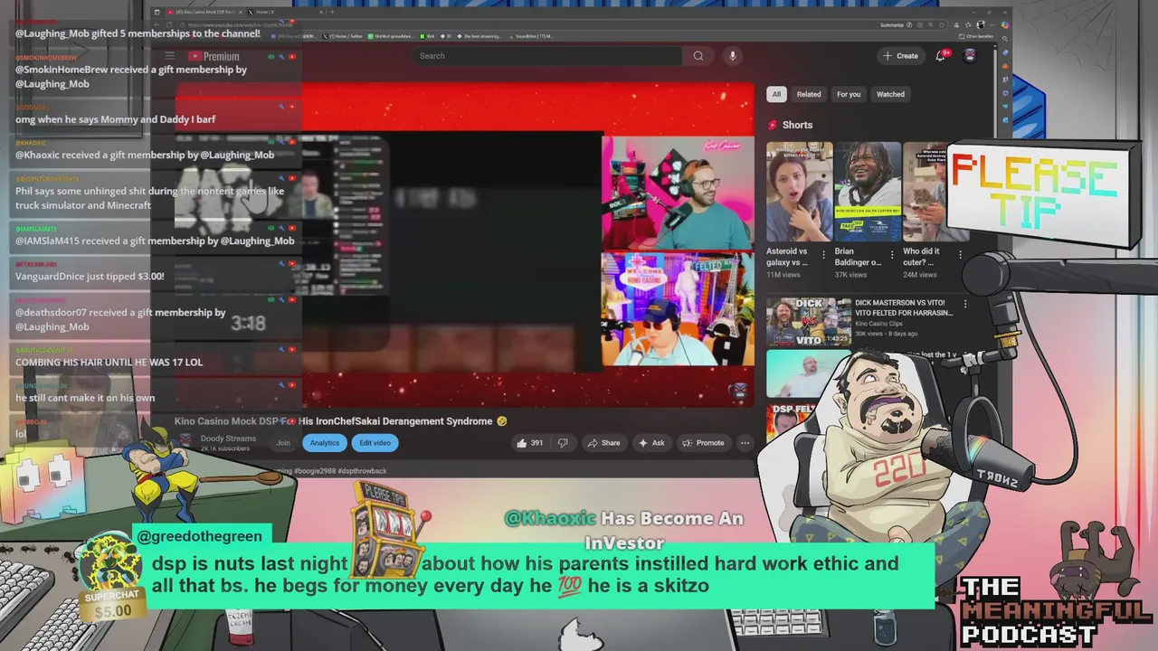Screen dimensions: 1158x651
Task: Click the Kino Casino Clips channel name
Action: tap(880, 323)
